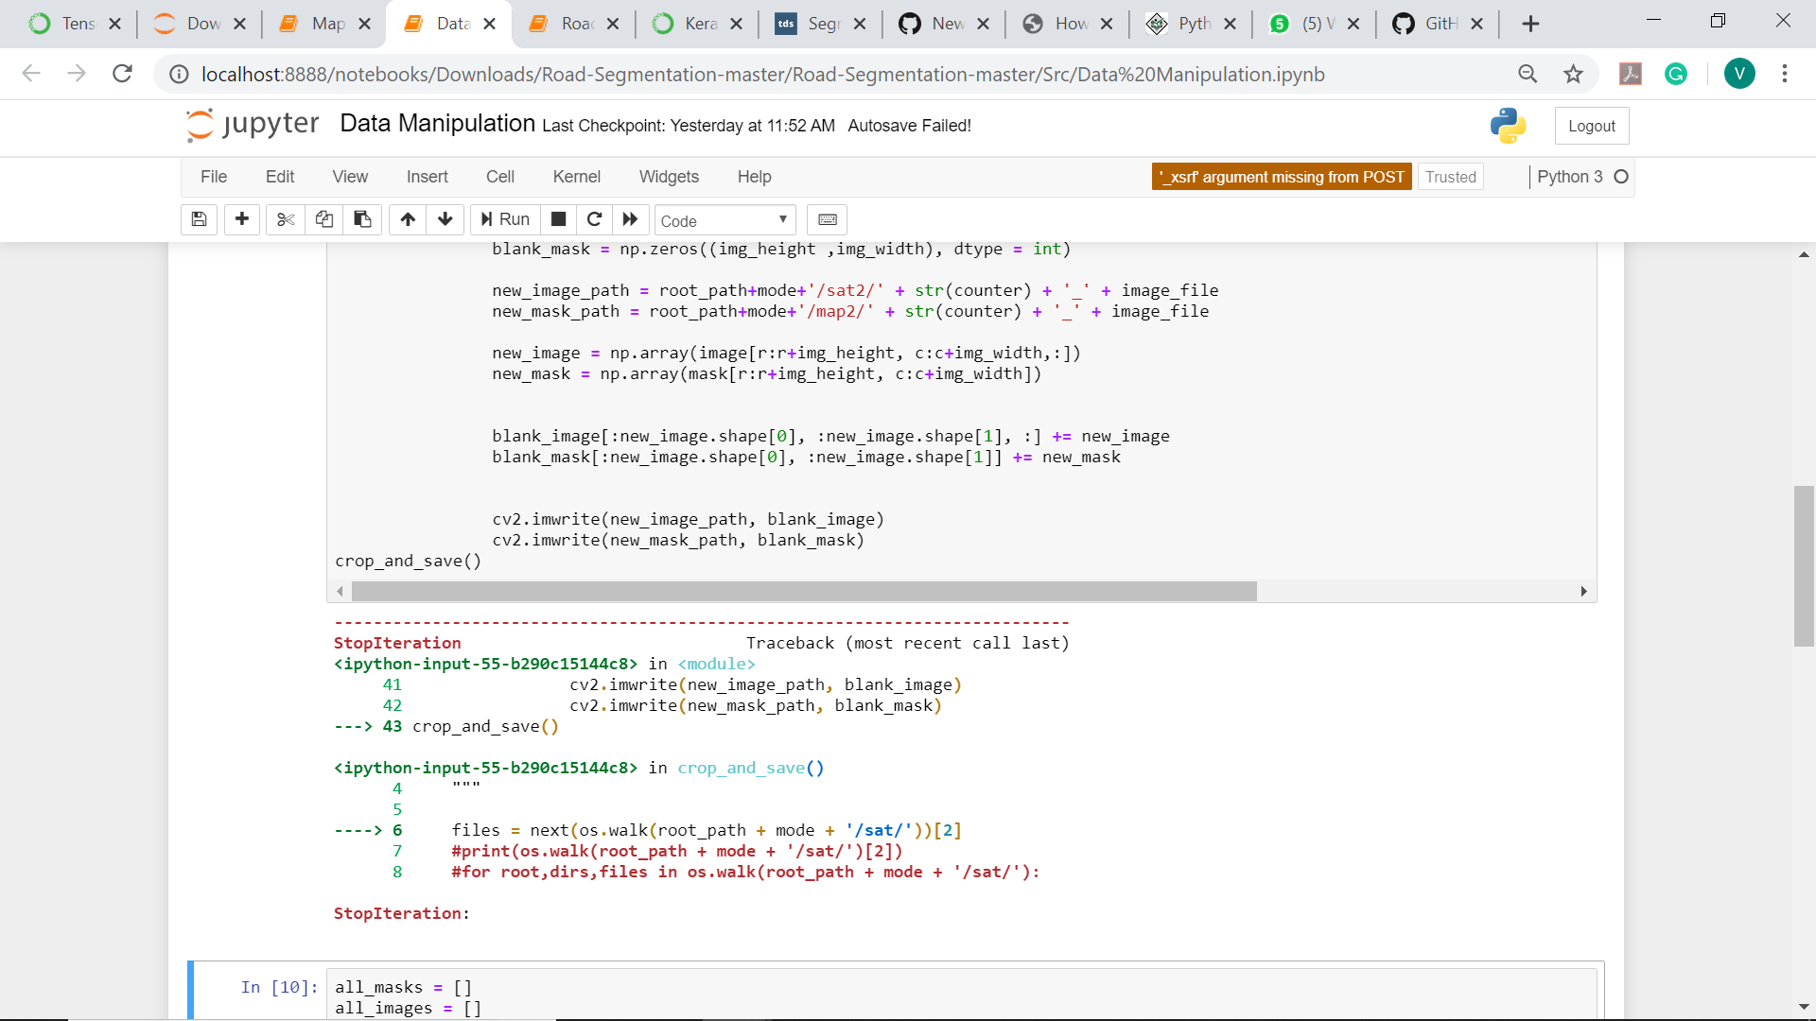Paste a cell using the paste icon
Screen dimensions: 1816x1021
[x=361, y=219]
